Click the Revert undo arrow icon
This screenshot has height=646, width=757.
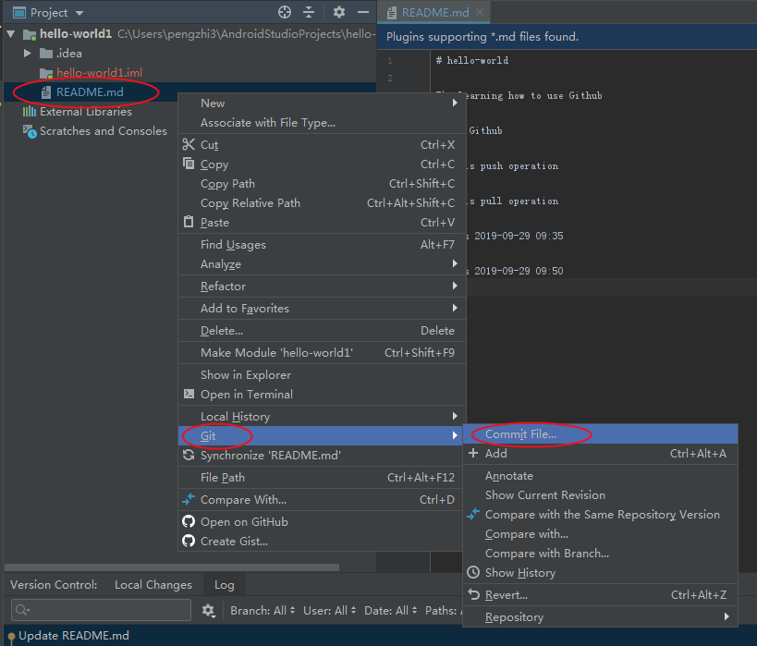(473, 594)
